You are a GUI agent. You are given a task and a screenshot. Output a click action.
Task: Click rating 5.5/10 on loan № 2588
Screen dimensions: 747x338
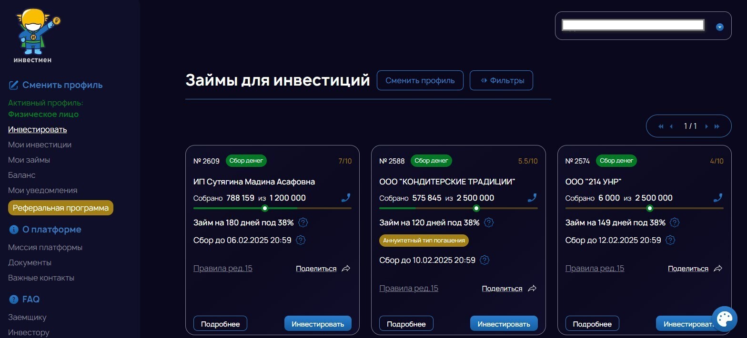[x=528, y=161]
